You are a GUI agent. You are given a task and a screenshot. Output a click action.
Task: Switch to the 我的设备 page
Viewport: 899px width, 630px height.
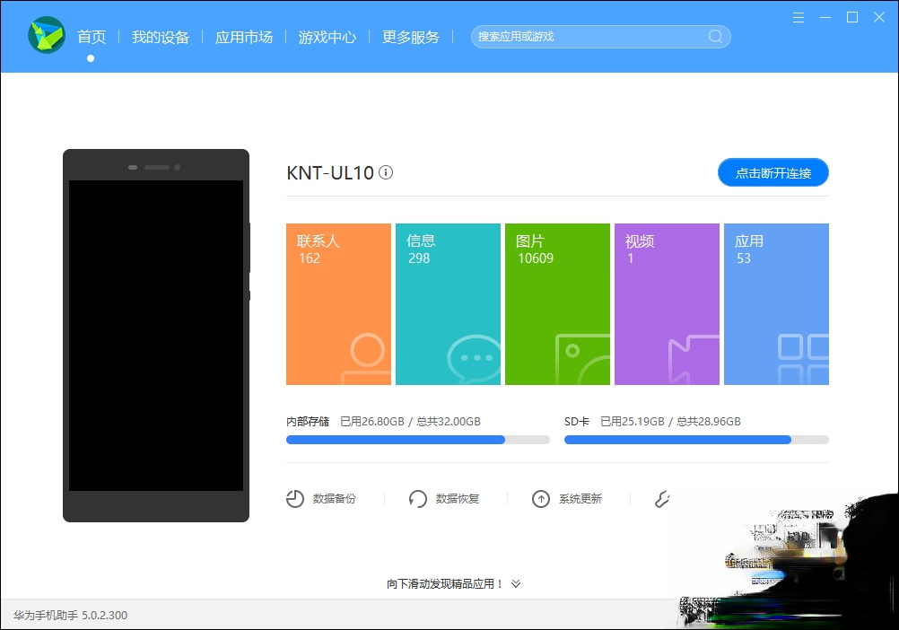pos(161,37)
